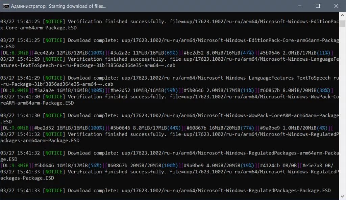Click the 'e.ESD' line under EditionPack download
This screenshot has height=200, width=346.
(x=7, y=47)
